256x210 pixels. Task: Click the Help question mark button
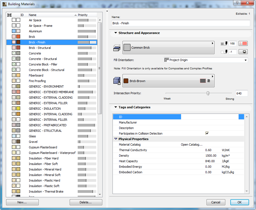237,3
